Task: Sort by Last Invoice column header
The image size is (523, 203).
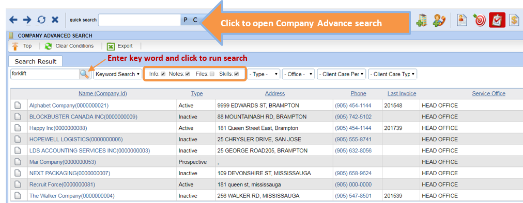Action: point(402,93)
